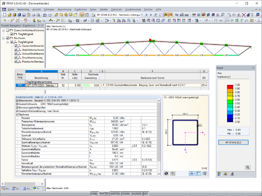The image size is (262, 196).
Task: Toggle cross-section dimension display icon
Action: [x=192, y=173]
